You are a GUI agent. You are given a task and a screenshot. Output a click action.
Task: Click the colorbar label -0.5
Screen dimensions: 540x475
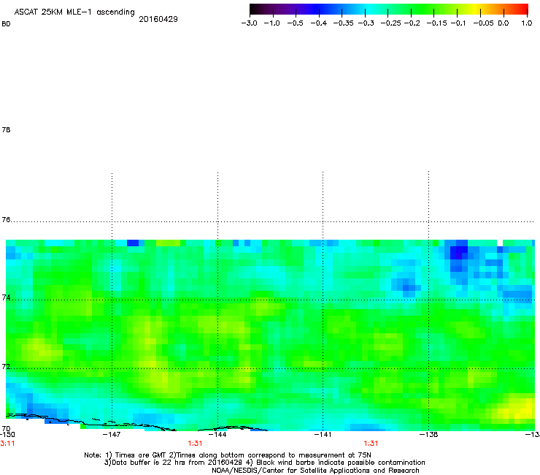click(295, 23)
